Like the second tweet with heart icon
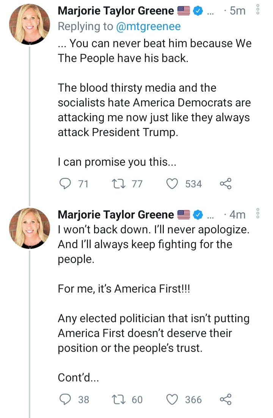 [x=173, y=399]
